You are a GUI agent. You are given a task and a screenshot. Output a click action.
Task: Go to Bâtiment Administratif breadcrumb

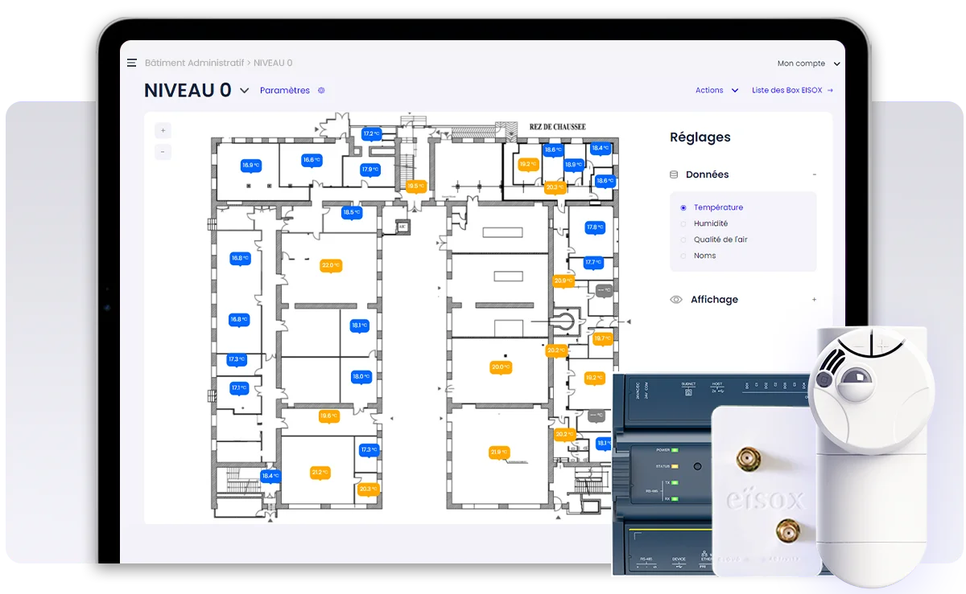coord(194,63)
